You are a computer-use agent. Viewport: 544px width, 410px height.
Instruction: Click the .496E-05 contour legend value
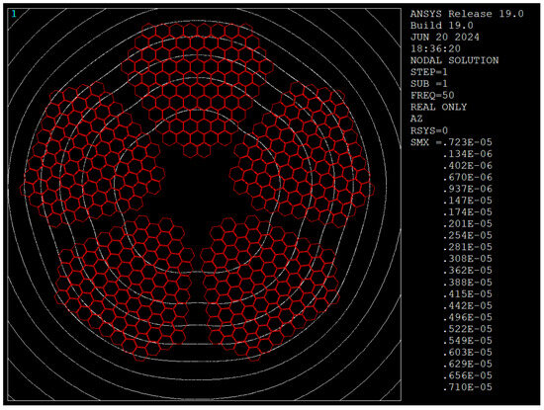pyautogui.click(x=467, y=317)
